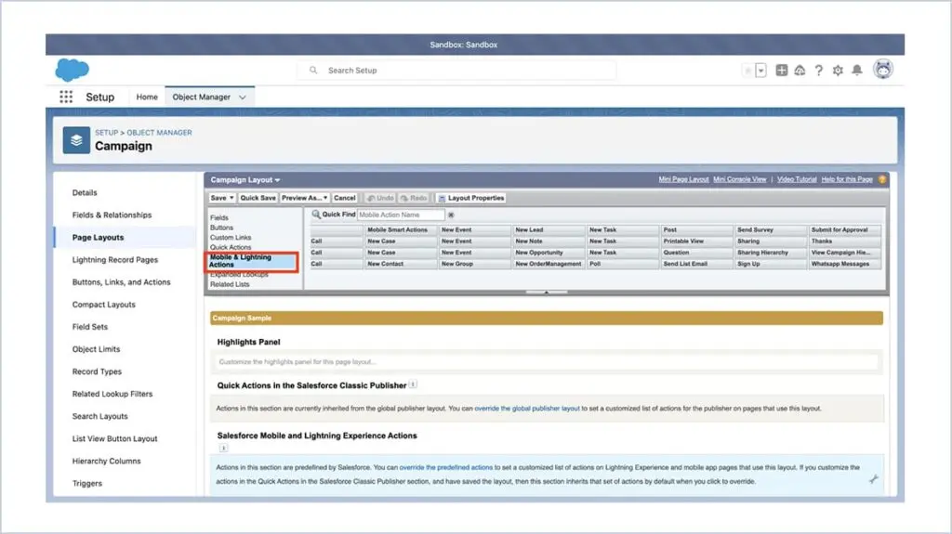
Task: Open Record Types in the sidebar
Action: point(97,371)
